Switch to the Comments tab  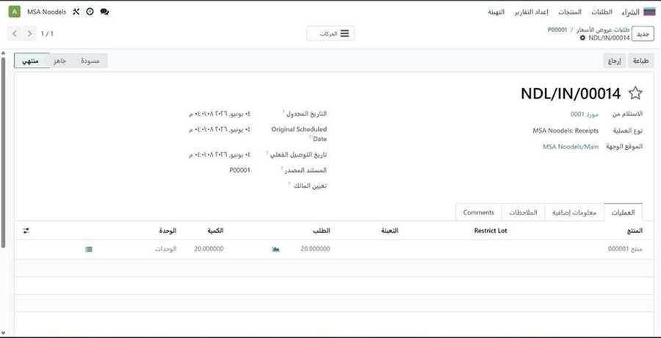coord(478,212)
